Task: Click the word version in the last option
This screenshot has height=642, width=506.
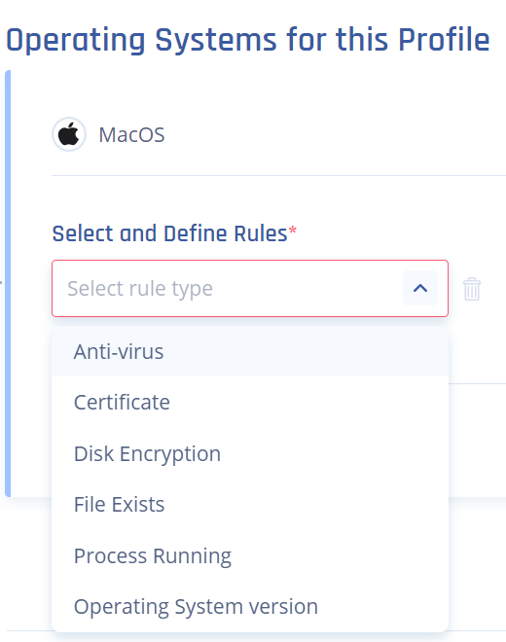Action: click(285, 606)
